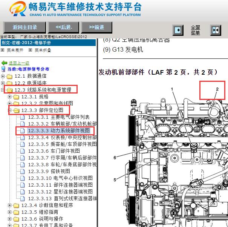Click the page icon of 12.3.3.9 搭铁视图

[22, 172]
